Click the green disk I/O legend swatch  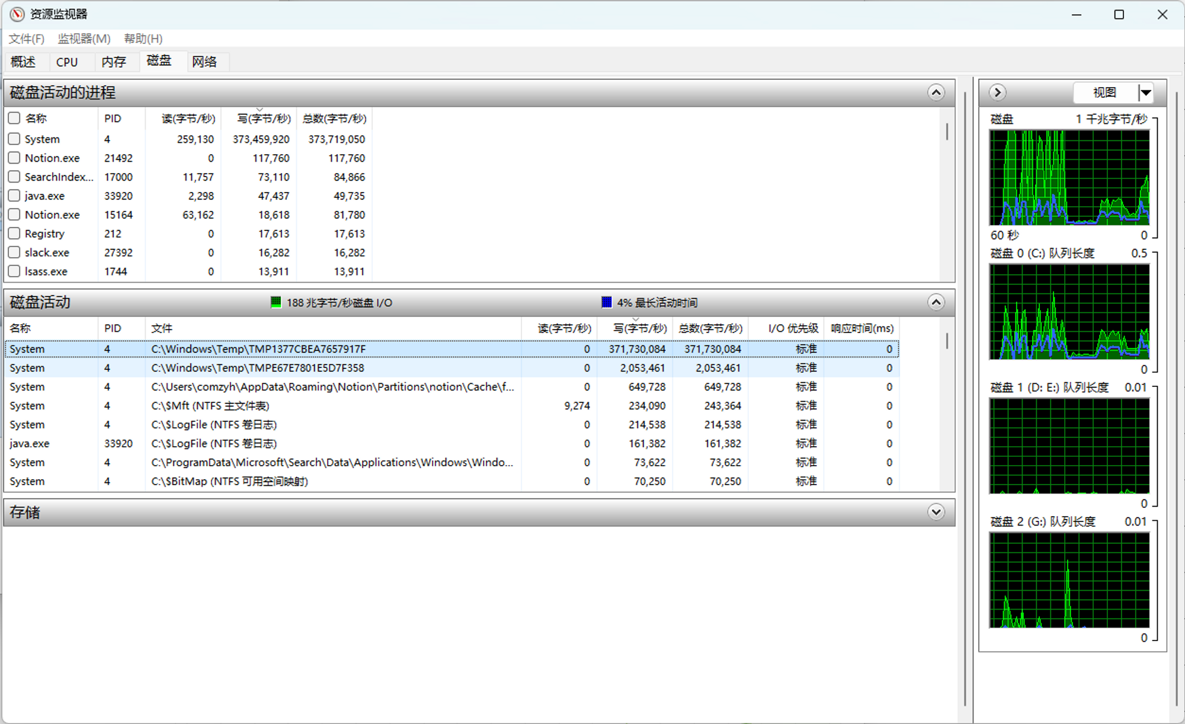click(x=276, y=302)
